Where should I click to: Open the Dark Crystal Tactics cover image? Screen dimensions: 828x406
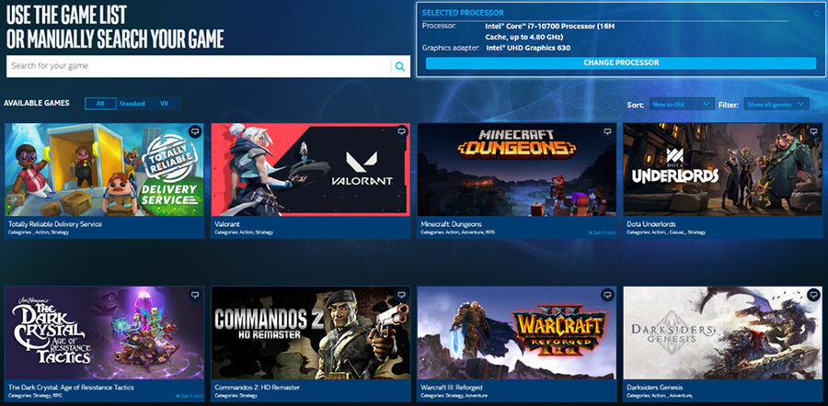pyautogui.click(x=104, y=333)
